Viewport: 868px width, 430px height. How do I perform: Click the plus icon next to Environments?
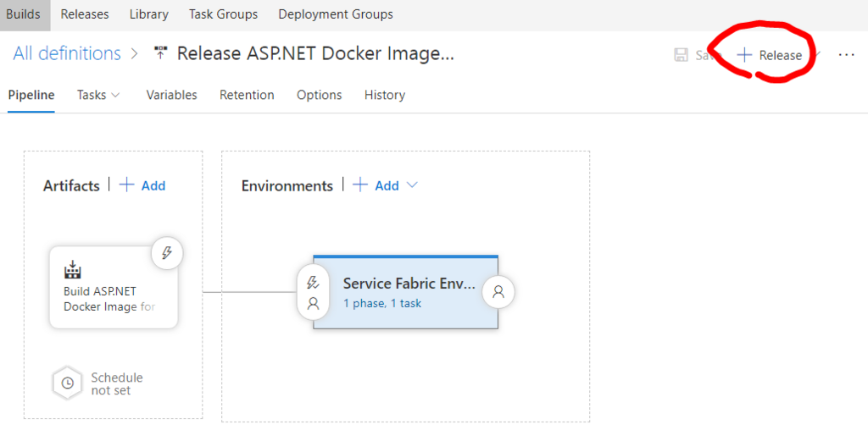(x=360, y=185)
